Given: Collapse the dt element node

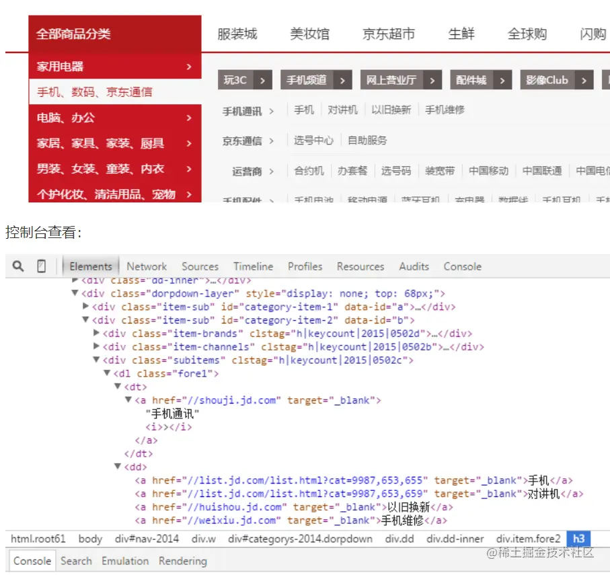Looking at the screenshot, I should click(118, 386).
